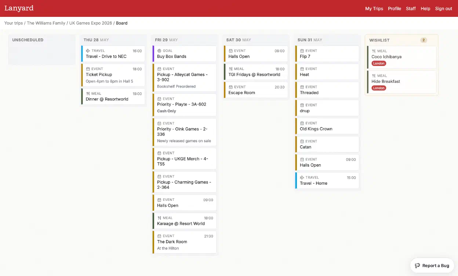458x276 pixels.
Task: Go to Your trips breadcrumb
Action: point(14,23)
